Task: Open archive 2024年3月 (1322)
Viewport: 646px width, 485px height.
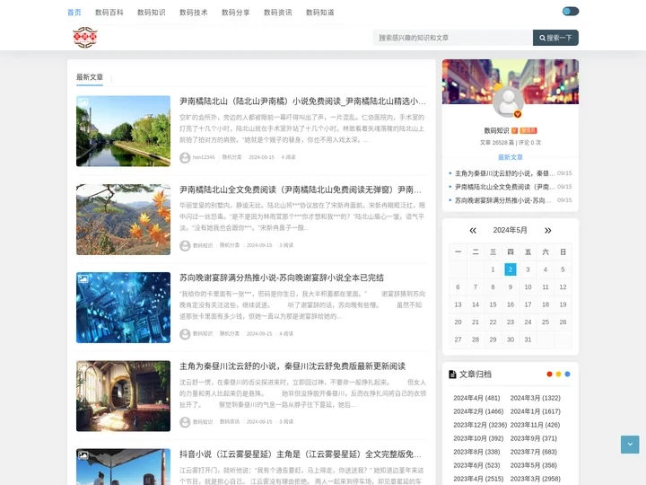Action: 535,398
